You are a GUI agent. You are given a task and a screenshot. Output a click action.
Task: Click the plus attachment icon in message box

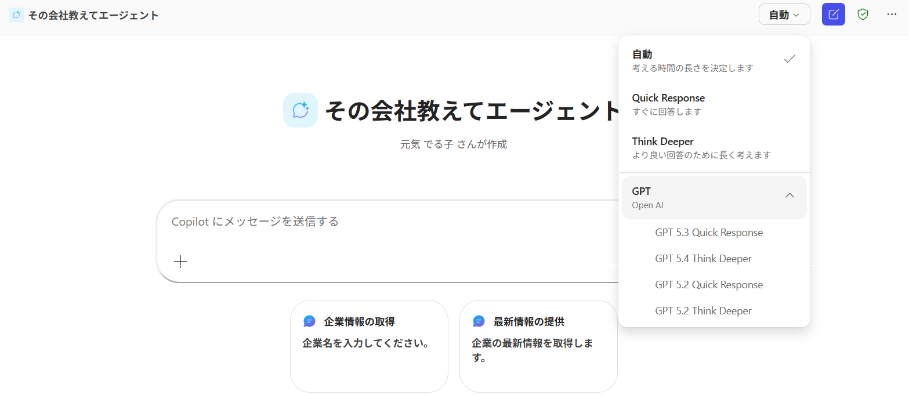click(x=180, y=262)
